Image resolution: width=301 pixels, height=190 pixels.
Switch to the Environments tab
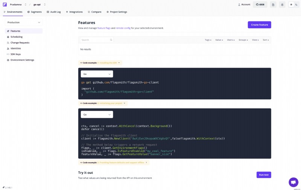[x=13, y=12]
